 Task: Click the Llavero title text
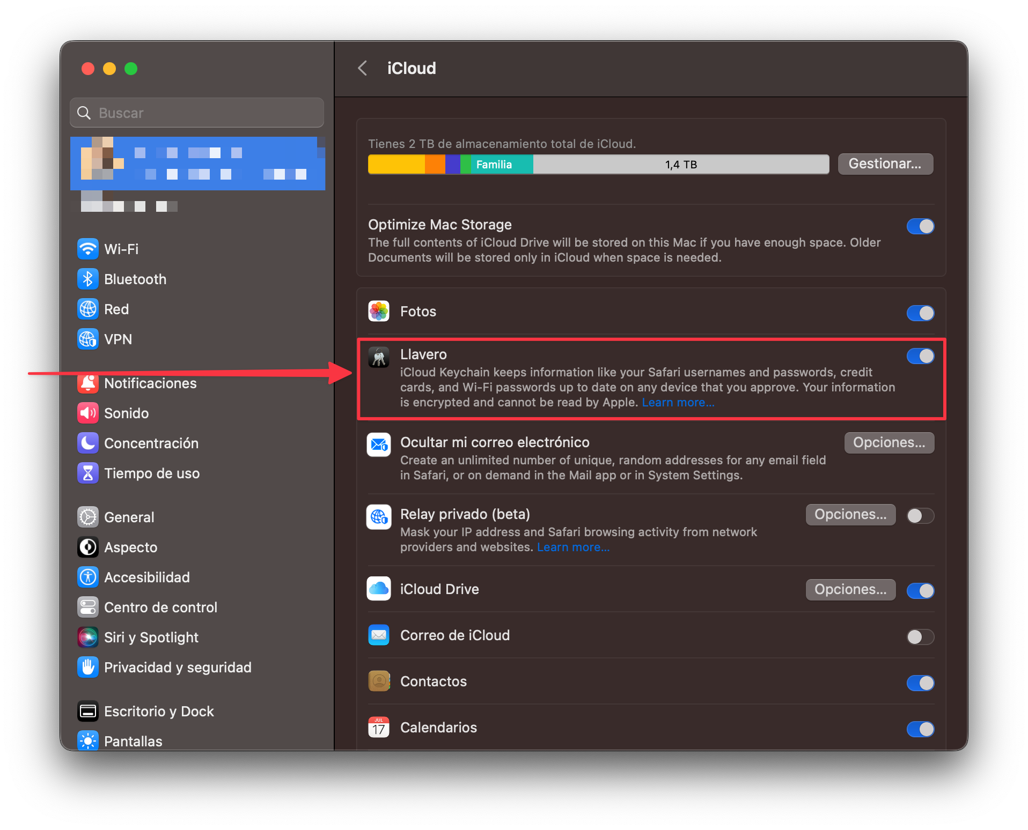tap(423, 354)
